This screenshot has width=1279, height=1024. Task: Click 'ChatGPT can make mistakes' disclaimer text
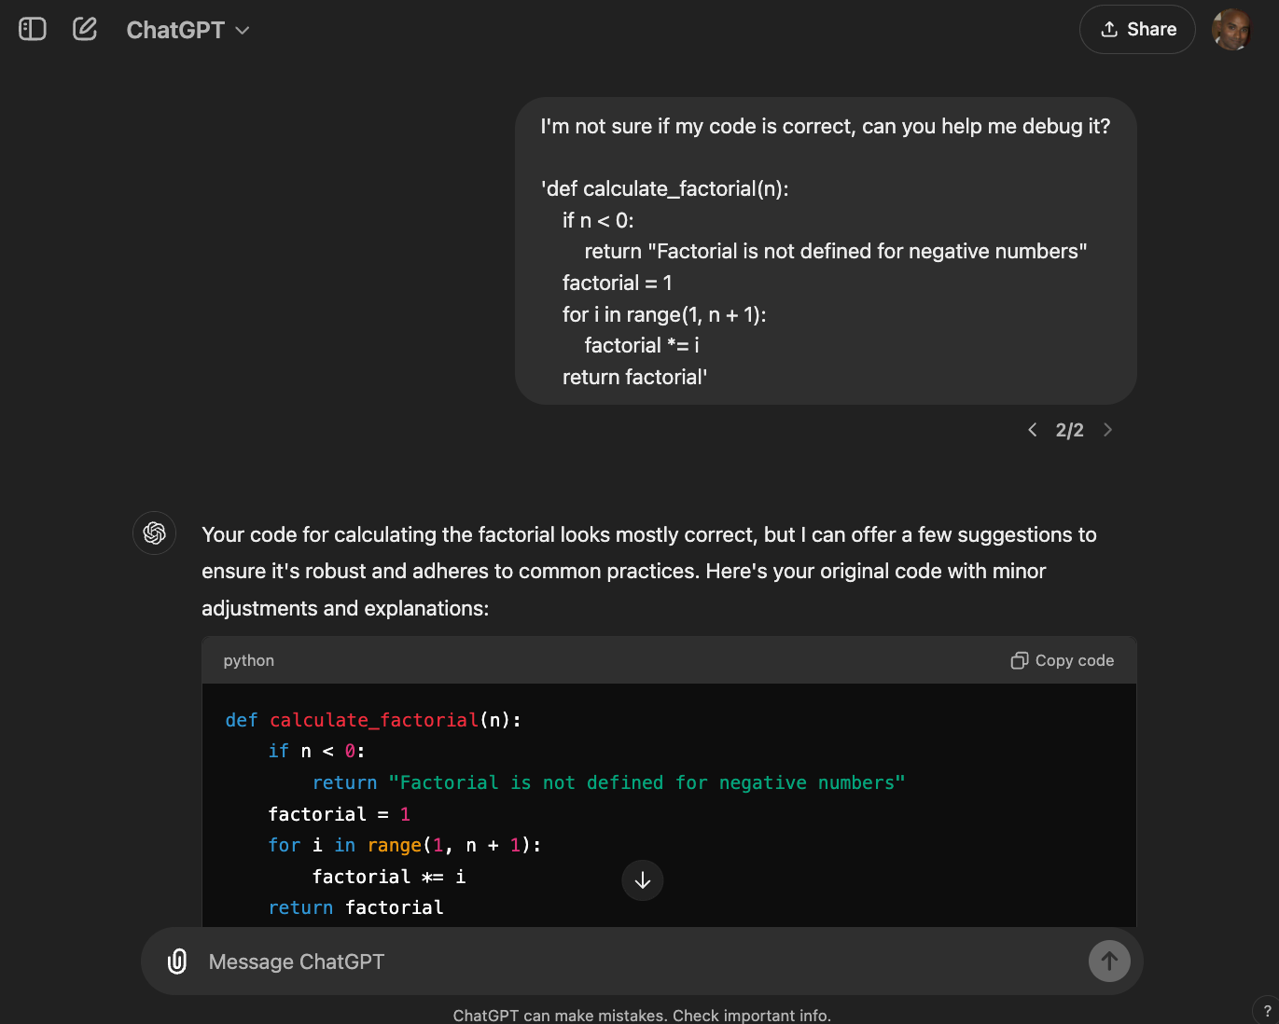[x=642, y=1015]
